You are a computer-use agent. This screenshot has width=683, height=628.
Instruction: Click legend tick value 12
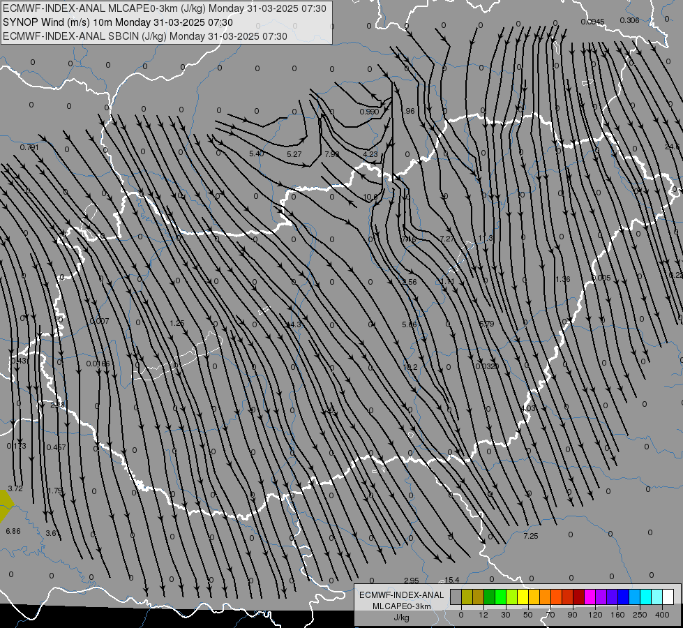tap(483, 615)
